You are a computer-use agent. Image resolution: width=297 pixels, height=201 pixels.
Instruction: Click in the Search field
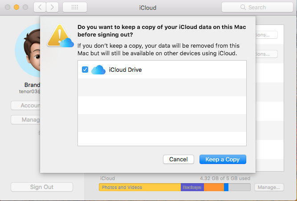[257, 7]
